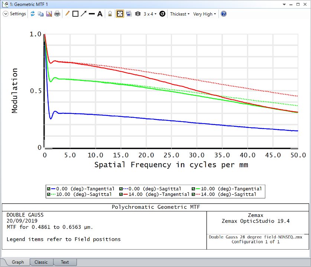Choose the rectangle box annotation tool
311x267 pixels.
(75, 14)
